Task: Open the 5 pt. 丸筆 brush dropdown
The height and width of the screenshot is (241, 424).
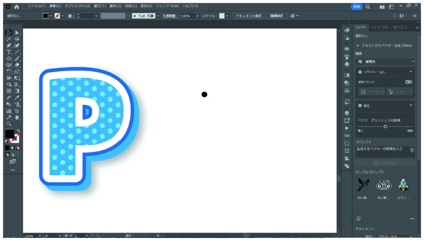Action: (158, 16)
